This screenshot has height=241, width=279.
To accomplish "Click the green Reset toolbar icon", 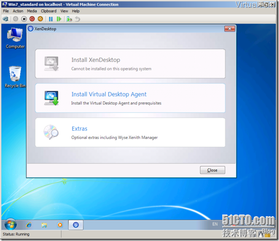I will coord(59,19).
